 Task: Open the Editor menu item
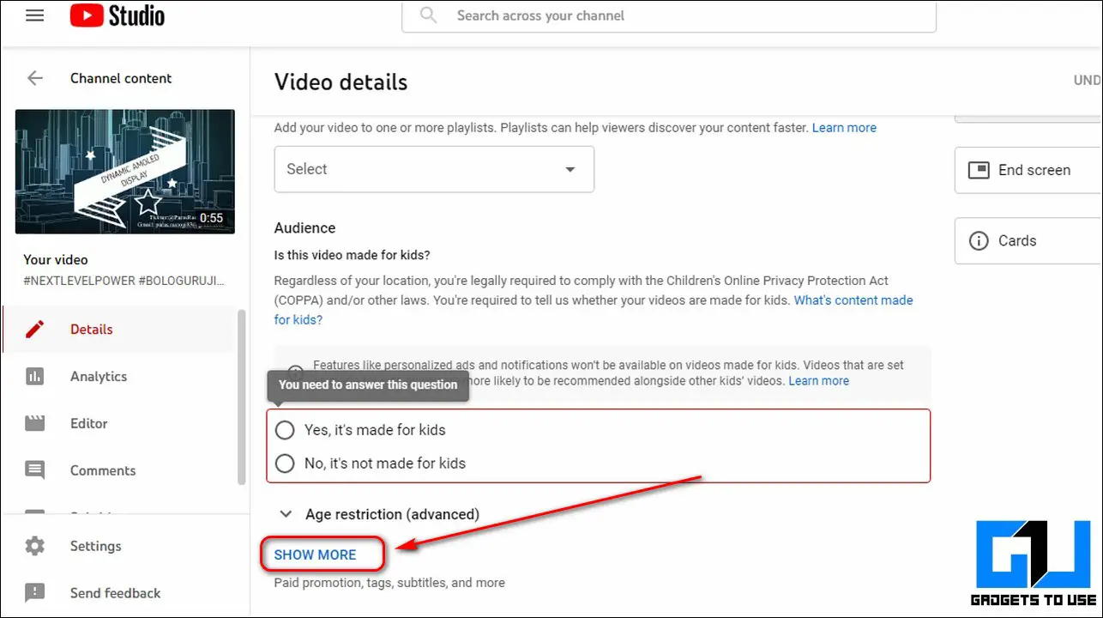pos(119,423)
